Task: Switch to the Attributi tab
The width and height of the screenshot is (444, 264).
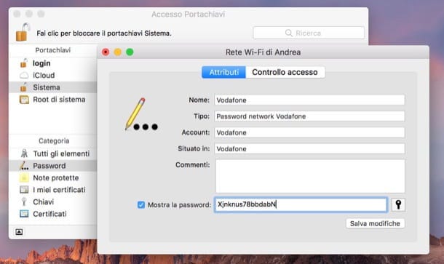Action: (x=223, y=72)
